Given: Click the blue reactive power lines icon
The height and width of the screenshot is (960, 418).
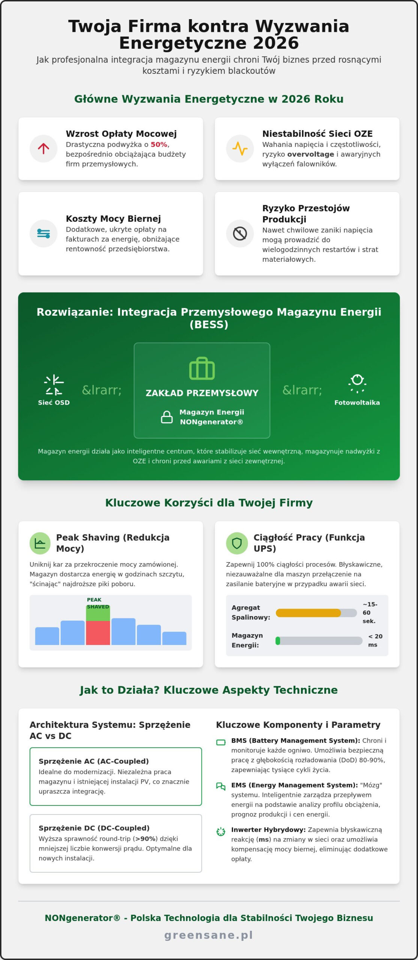Looking at the screenshot, I should [44, 234].
